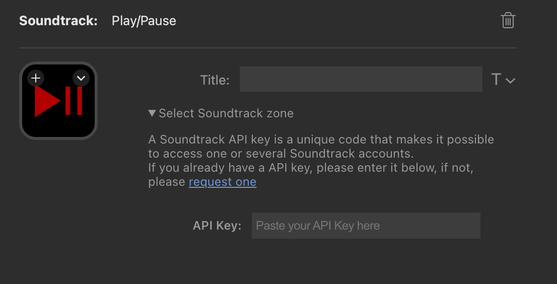Open the chevron menu on key image
The width and height of the screenshot is (557, 284).
coord(81,78)
